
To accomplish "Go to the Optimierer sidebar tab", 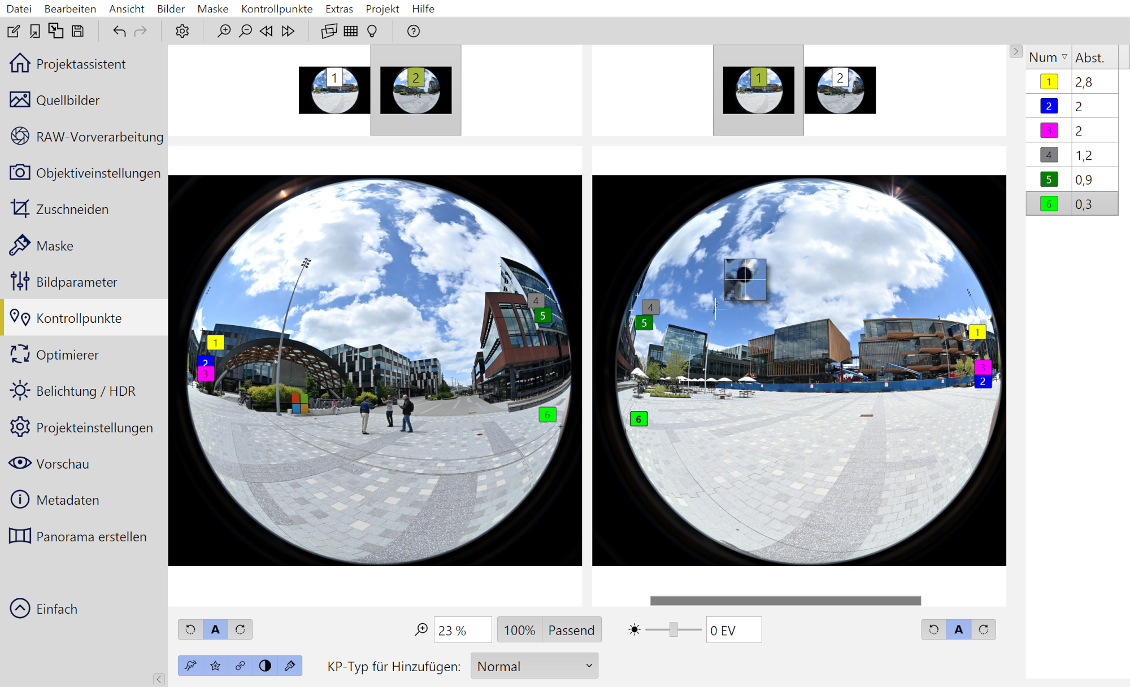I will [67, 355].
